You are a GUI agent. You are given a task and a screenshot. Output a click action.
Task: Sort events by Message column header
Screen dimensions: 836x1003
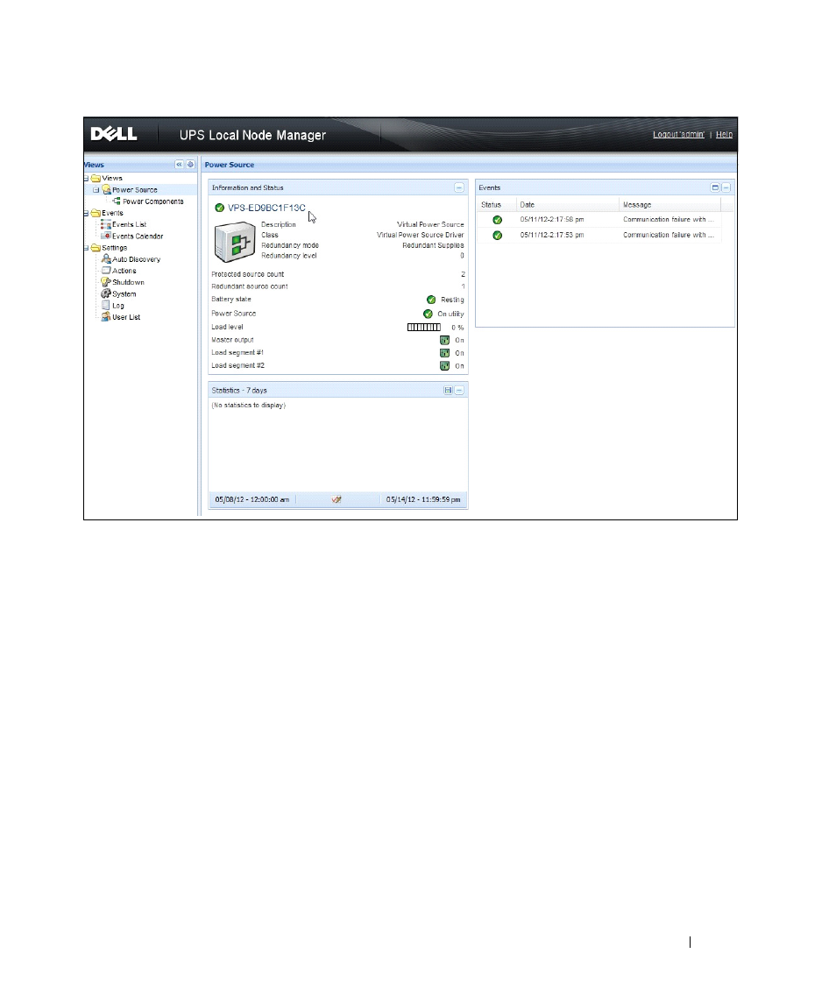(x=670, y=205)
